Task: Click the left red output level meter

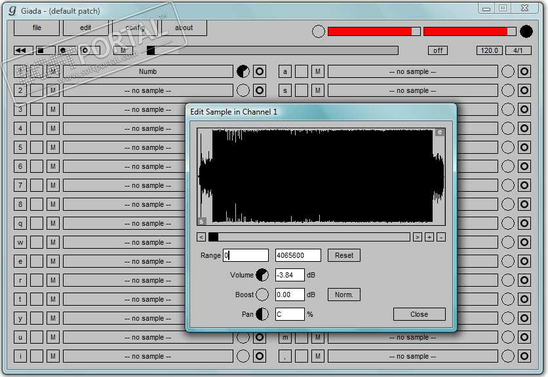Action: (x=374, y=31)
